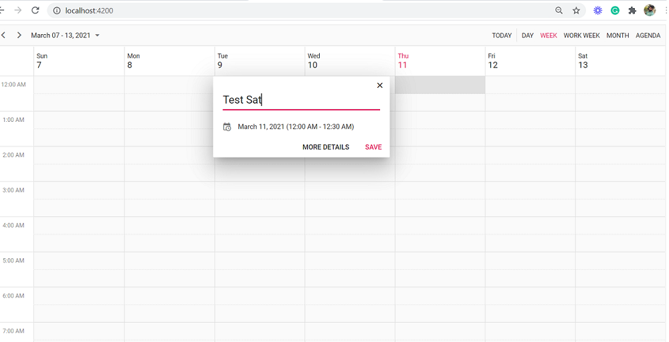Expand the March 07 - 13, 2021 date picker
This screenshot has height=342, width=669.
[66, 35]
